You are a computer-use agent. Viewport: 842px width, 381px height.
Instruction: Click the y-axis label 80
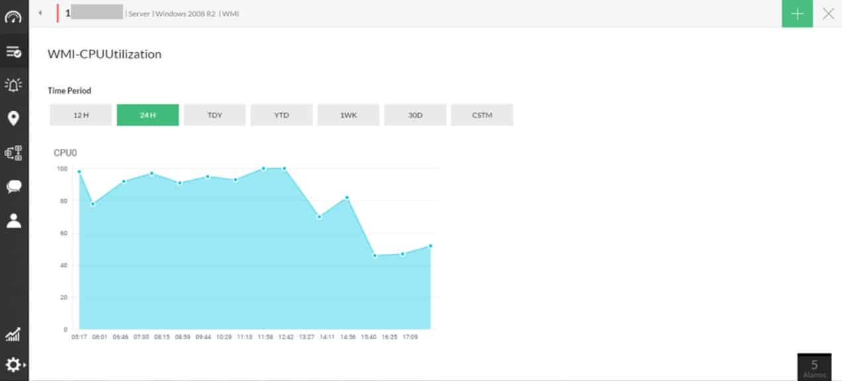pos(64,201)
